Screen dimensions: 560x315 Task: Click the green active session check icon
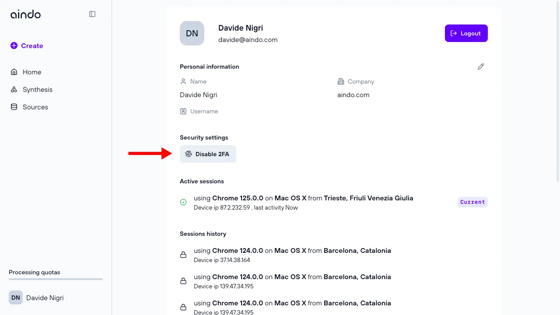coord(183,202)
